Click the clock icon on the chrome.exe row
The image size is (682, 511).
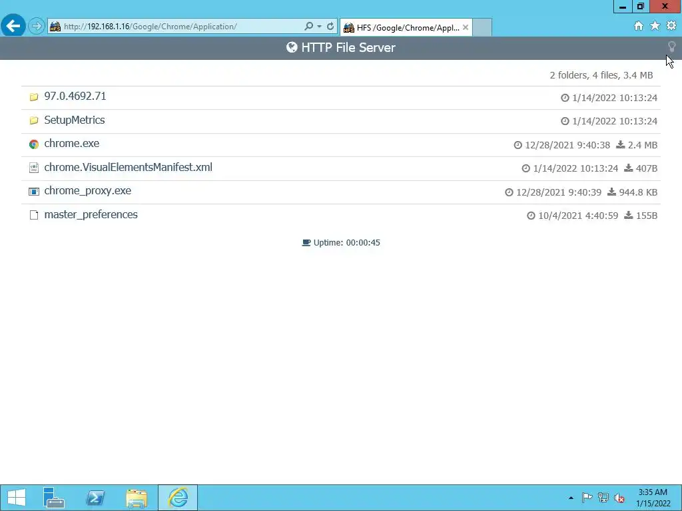(517, 145)
